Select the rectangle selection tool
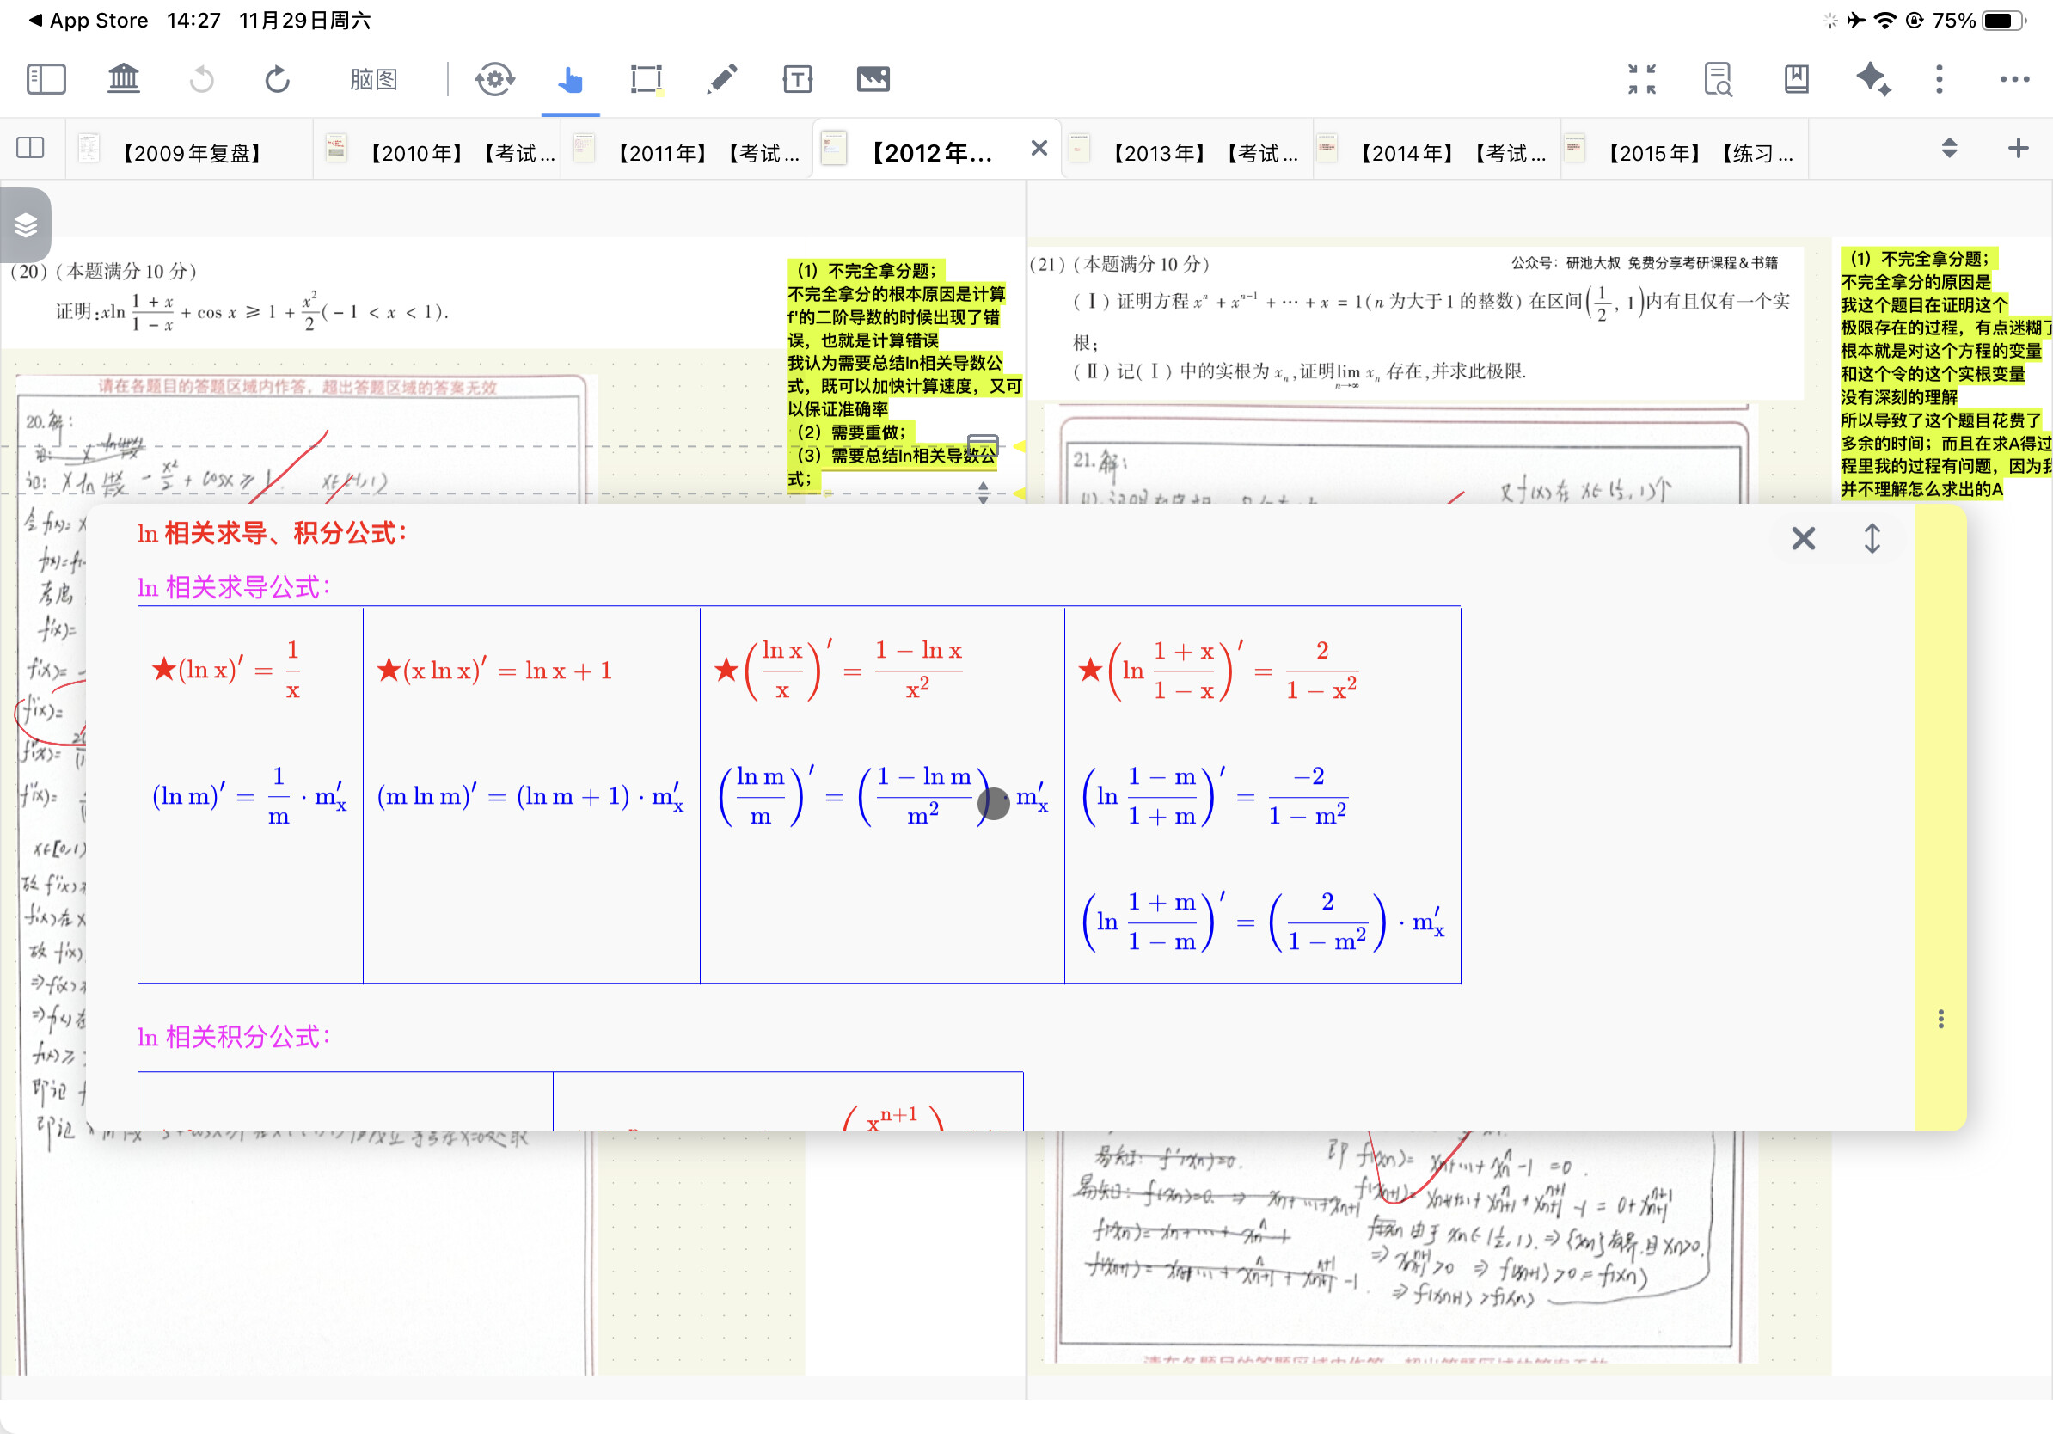 tap(646, 79)
